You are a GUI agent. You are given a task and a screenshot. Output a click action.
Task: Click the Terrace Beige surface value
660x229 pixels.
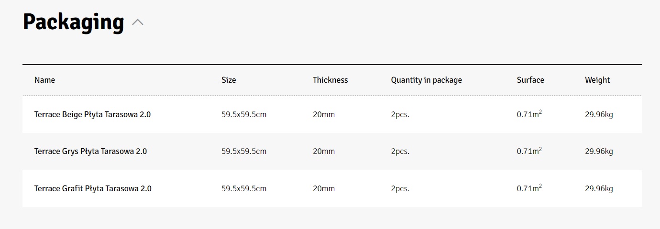[529, 114]
